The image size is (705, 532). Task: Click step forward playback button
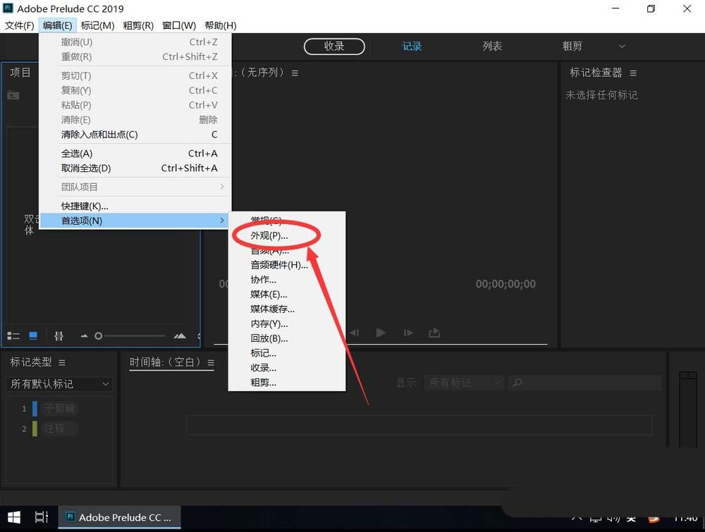408,333
